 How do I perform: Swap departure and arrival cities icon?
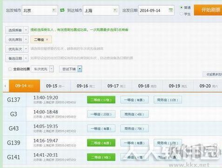(62, 10)
